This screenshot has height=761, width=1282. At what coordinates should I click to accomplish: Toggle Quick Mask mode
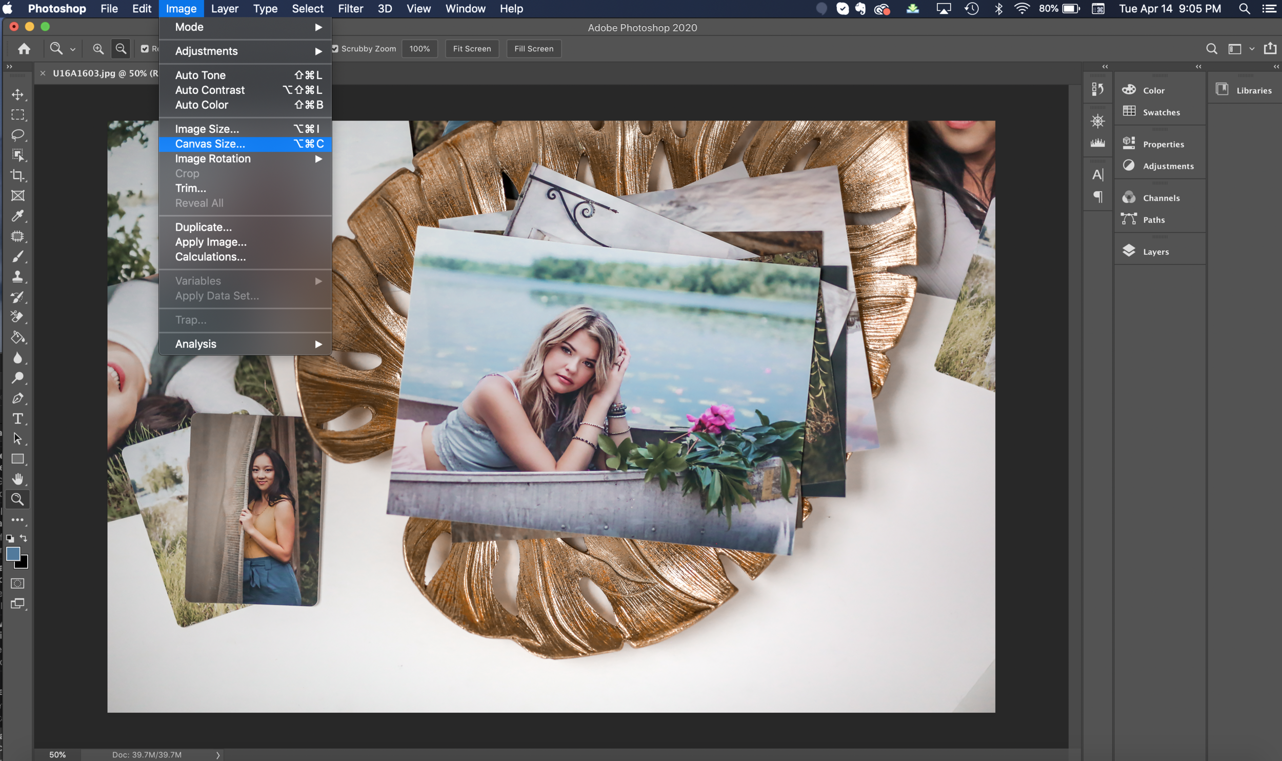(17, 583)
